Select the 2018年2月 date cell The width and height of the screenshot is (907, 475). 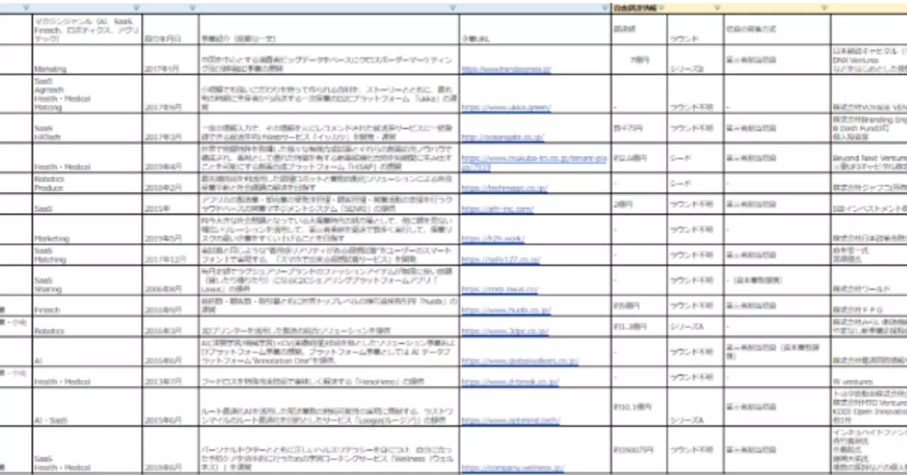point(171,184)
